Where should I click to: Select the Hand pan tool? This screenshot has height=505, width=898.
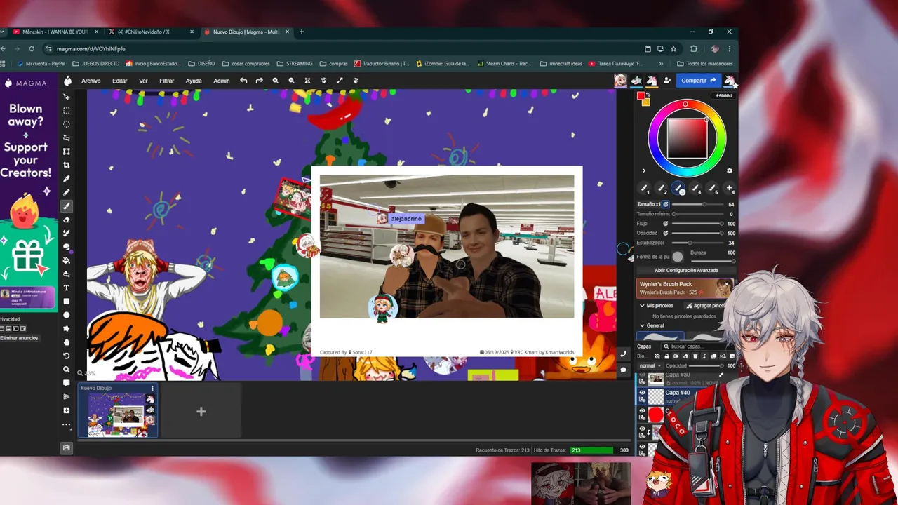point(67,342)
